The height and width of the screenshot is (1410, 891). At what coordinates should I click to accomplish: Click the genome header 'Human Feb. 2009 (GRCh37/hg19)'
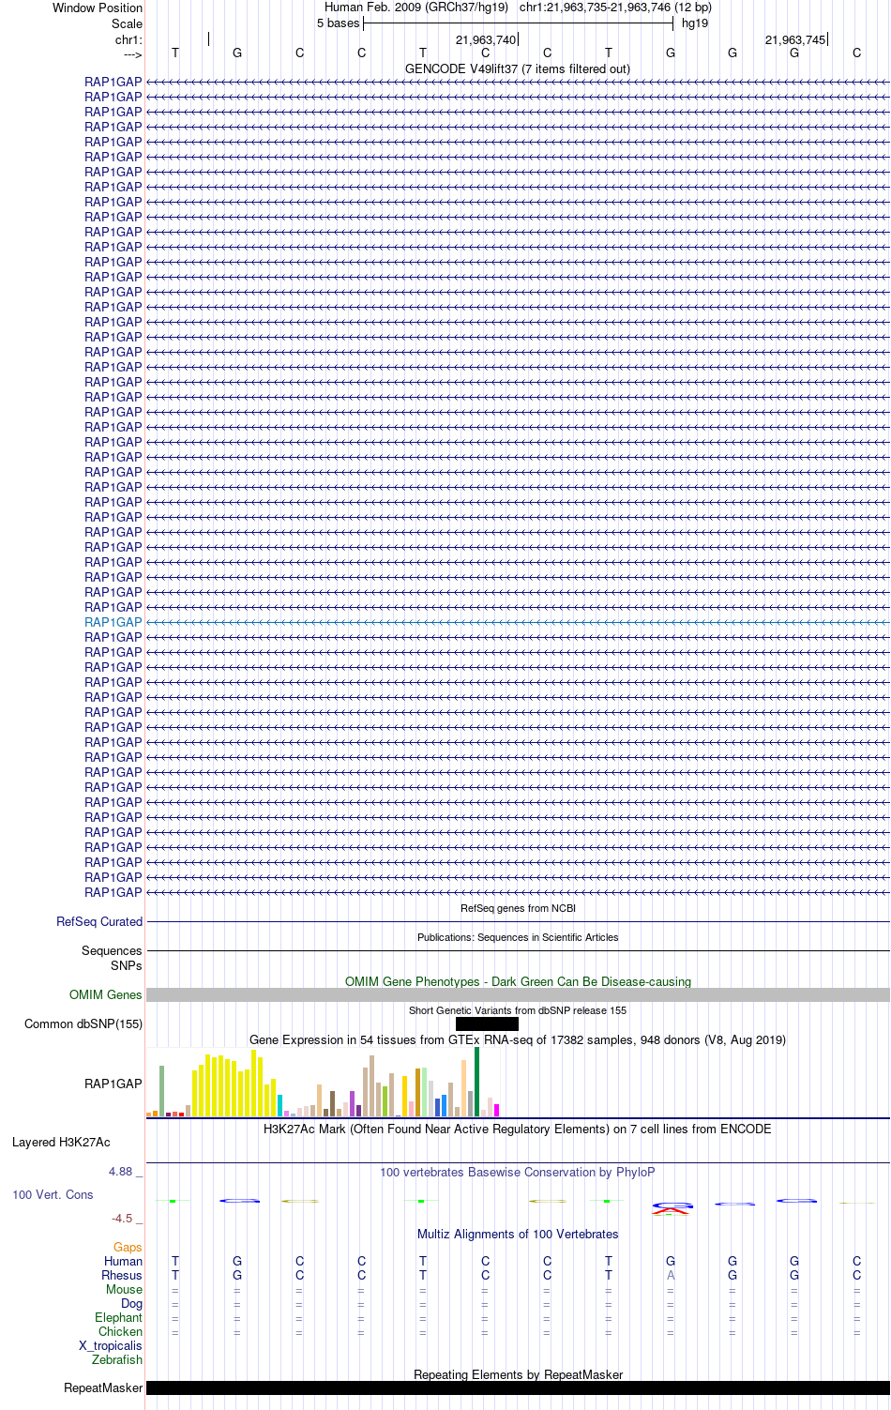coord(416,7)
